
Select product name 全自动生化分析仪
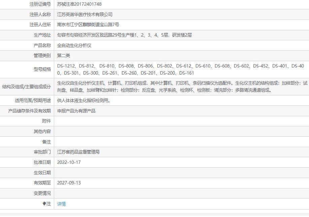point(74,45)
